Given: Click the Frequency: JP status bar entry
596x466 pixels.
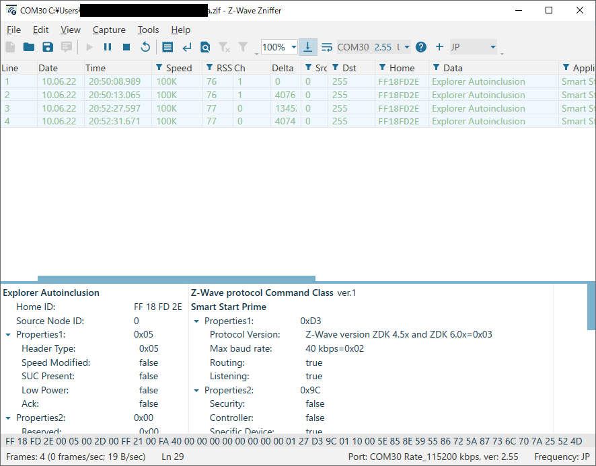Looking at the screenshot, I should (562, 457).
